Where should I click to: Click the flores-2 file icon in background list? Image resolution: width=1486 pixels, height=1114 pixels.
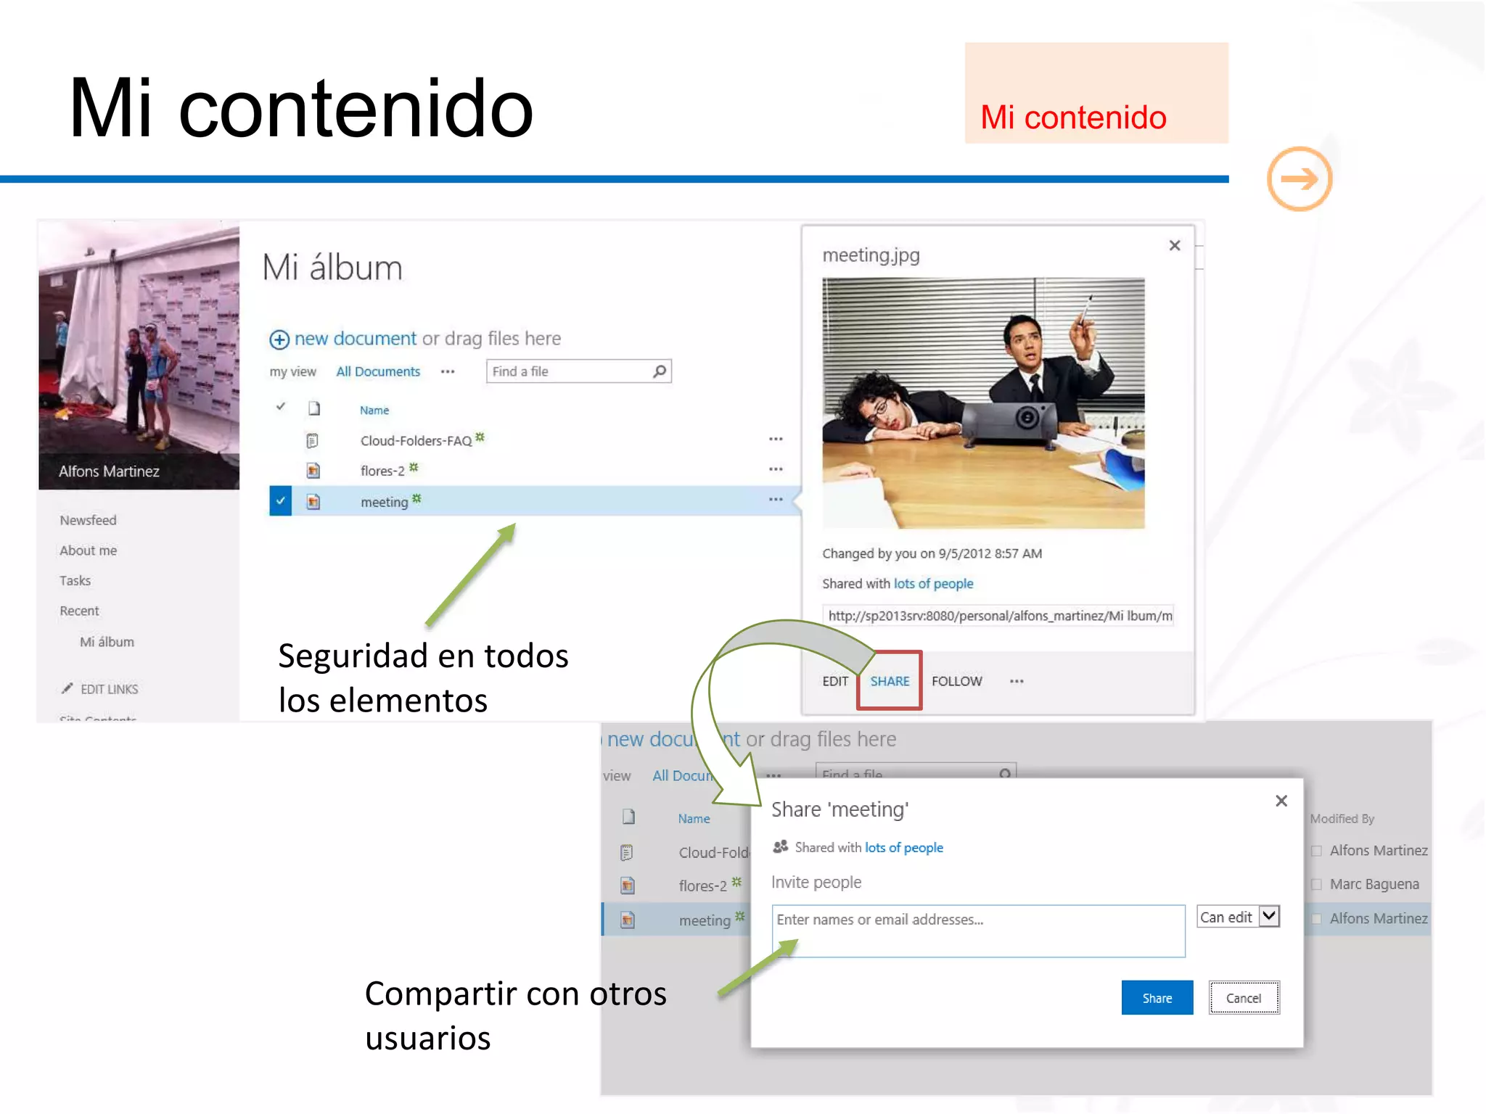tap(628, 886)
